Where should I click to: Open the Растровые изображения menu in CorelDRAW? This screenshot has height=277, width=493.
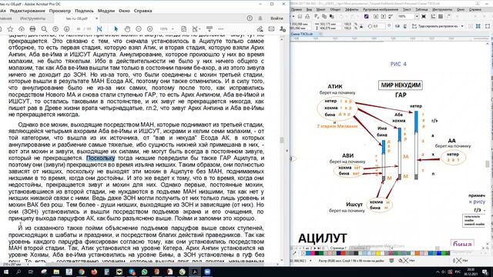pyautogui.click(x=381, y=9)
